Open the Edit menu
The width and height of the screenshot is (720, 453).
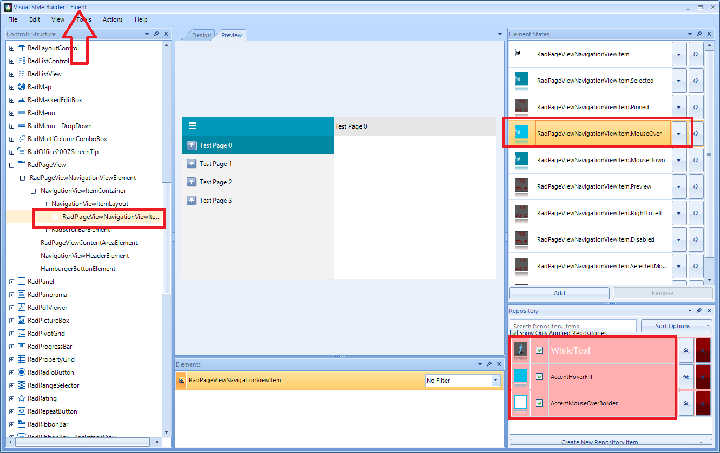[x=35, y=19]
